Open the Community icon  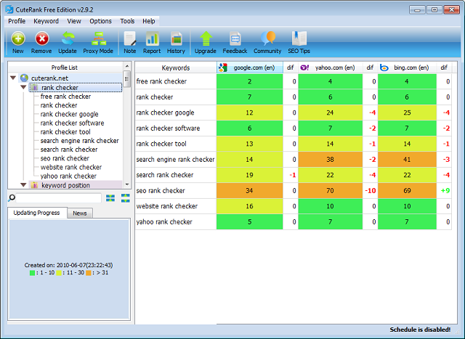pyautogui.click(x=268, y=38)
